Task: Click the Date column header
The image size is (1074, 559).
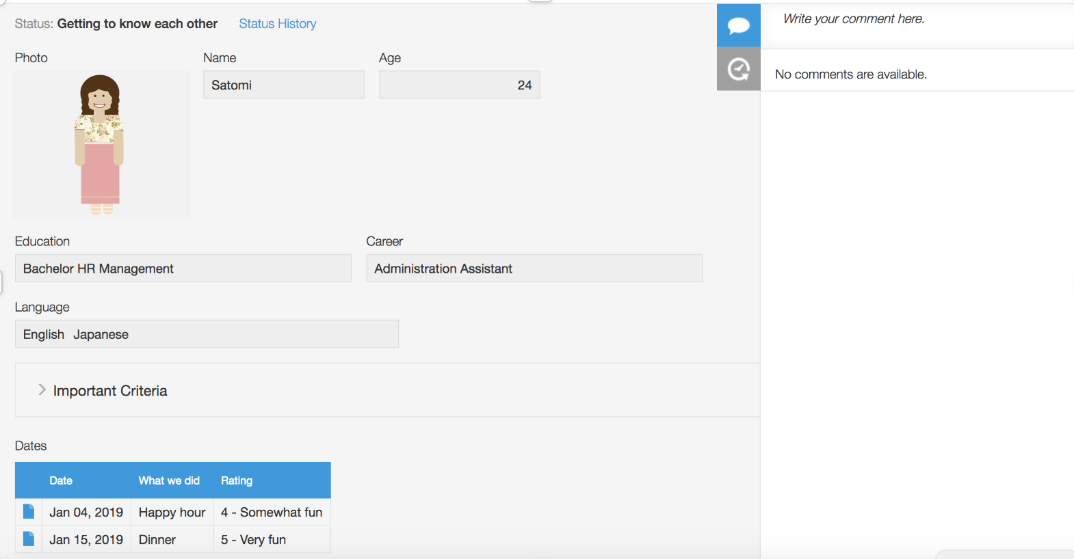Action: (x=61, y=480)
